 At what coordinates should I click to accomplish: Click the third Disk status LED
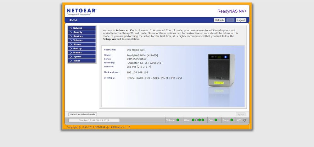click(x=199, y=120)
